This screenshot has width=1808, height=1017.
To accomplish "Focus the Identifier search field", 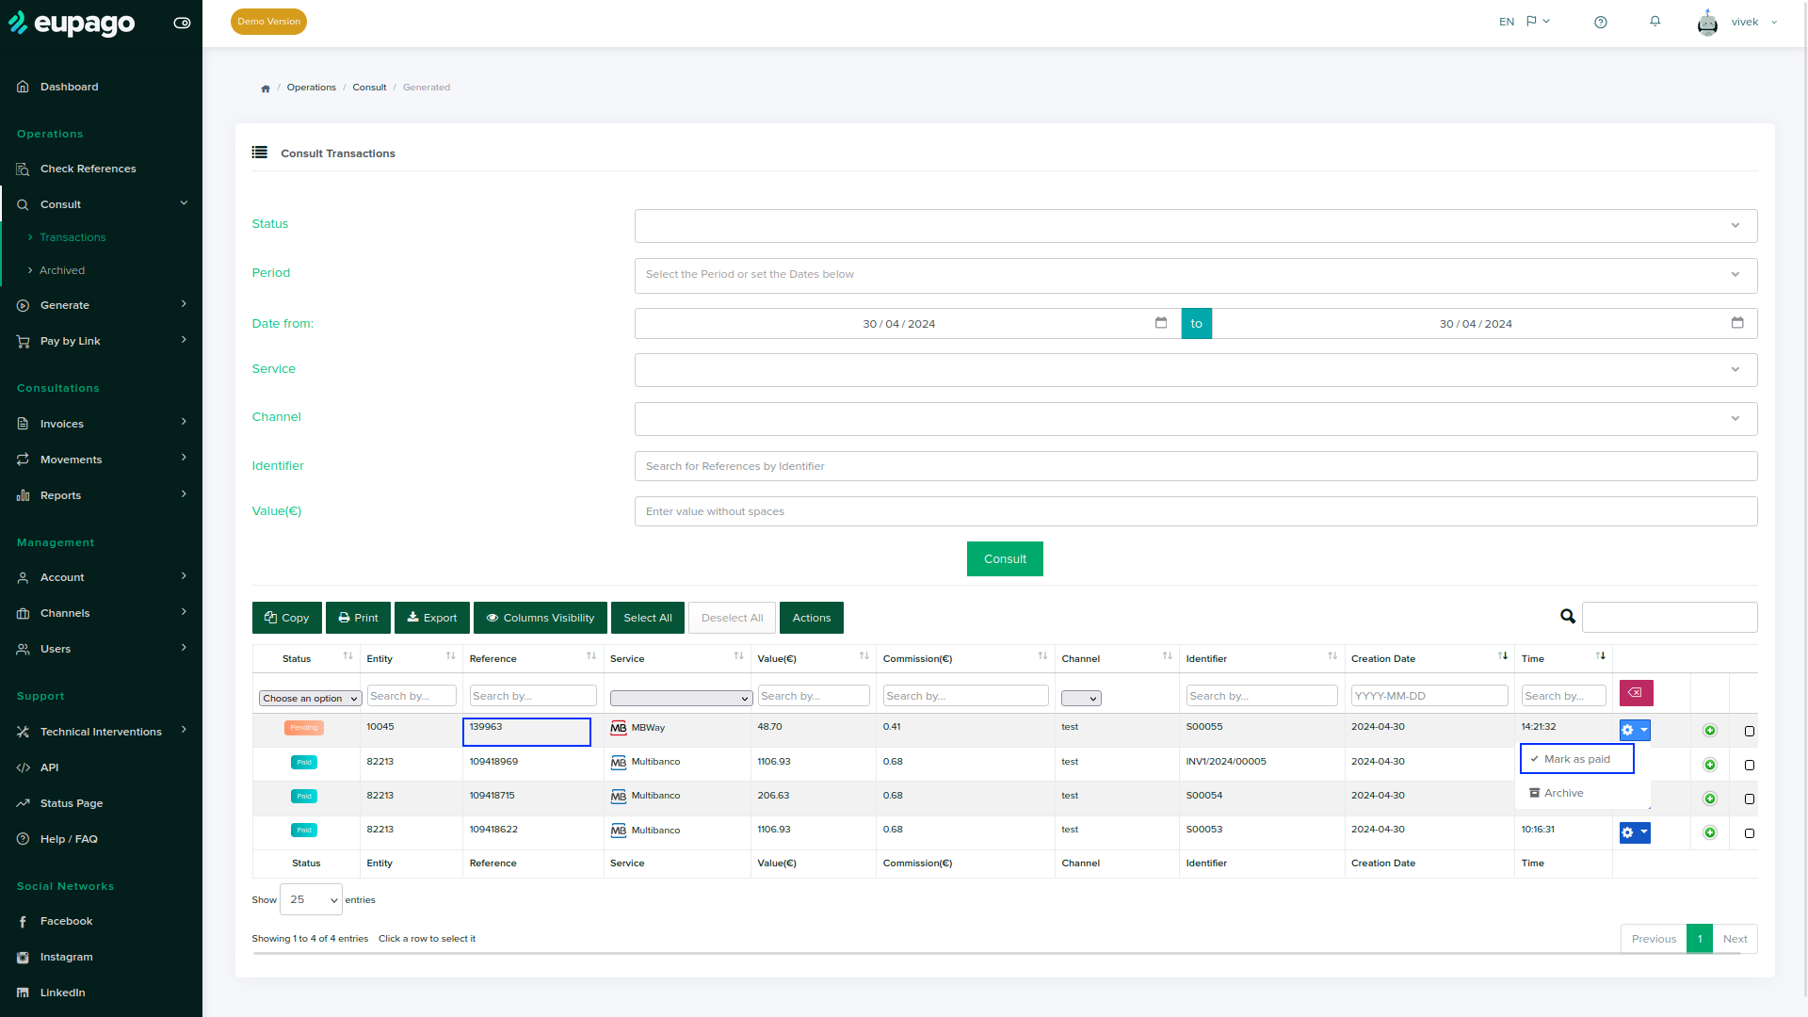I will point(1196,466).
